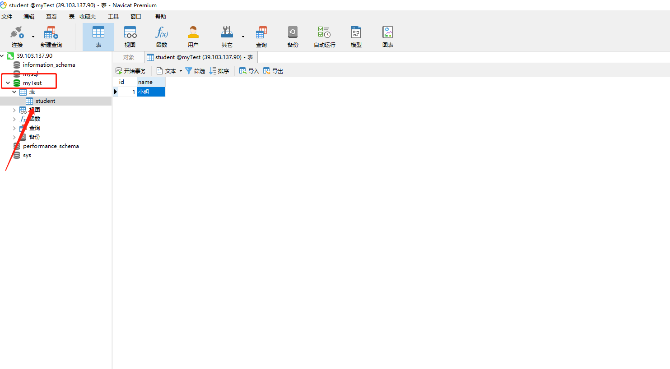This screenshot has width=670, height=369.
Task: Select the myTest database
Action: (32, 83)
